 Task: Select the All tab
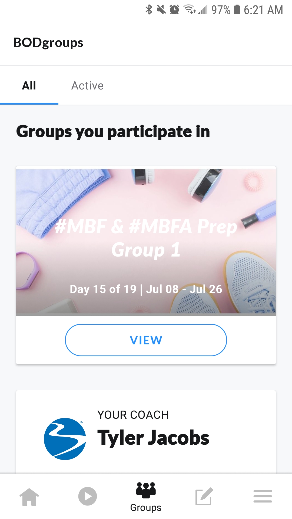click(x=29, y=86)
